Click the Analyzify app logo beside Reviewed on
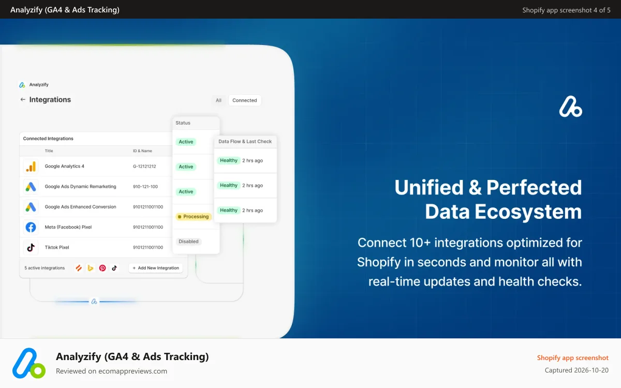Screen dimensions: 621x388 (29, 363)
